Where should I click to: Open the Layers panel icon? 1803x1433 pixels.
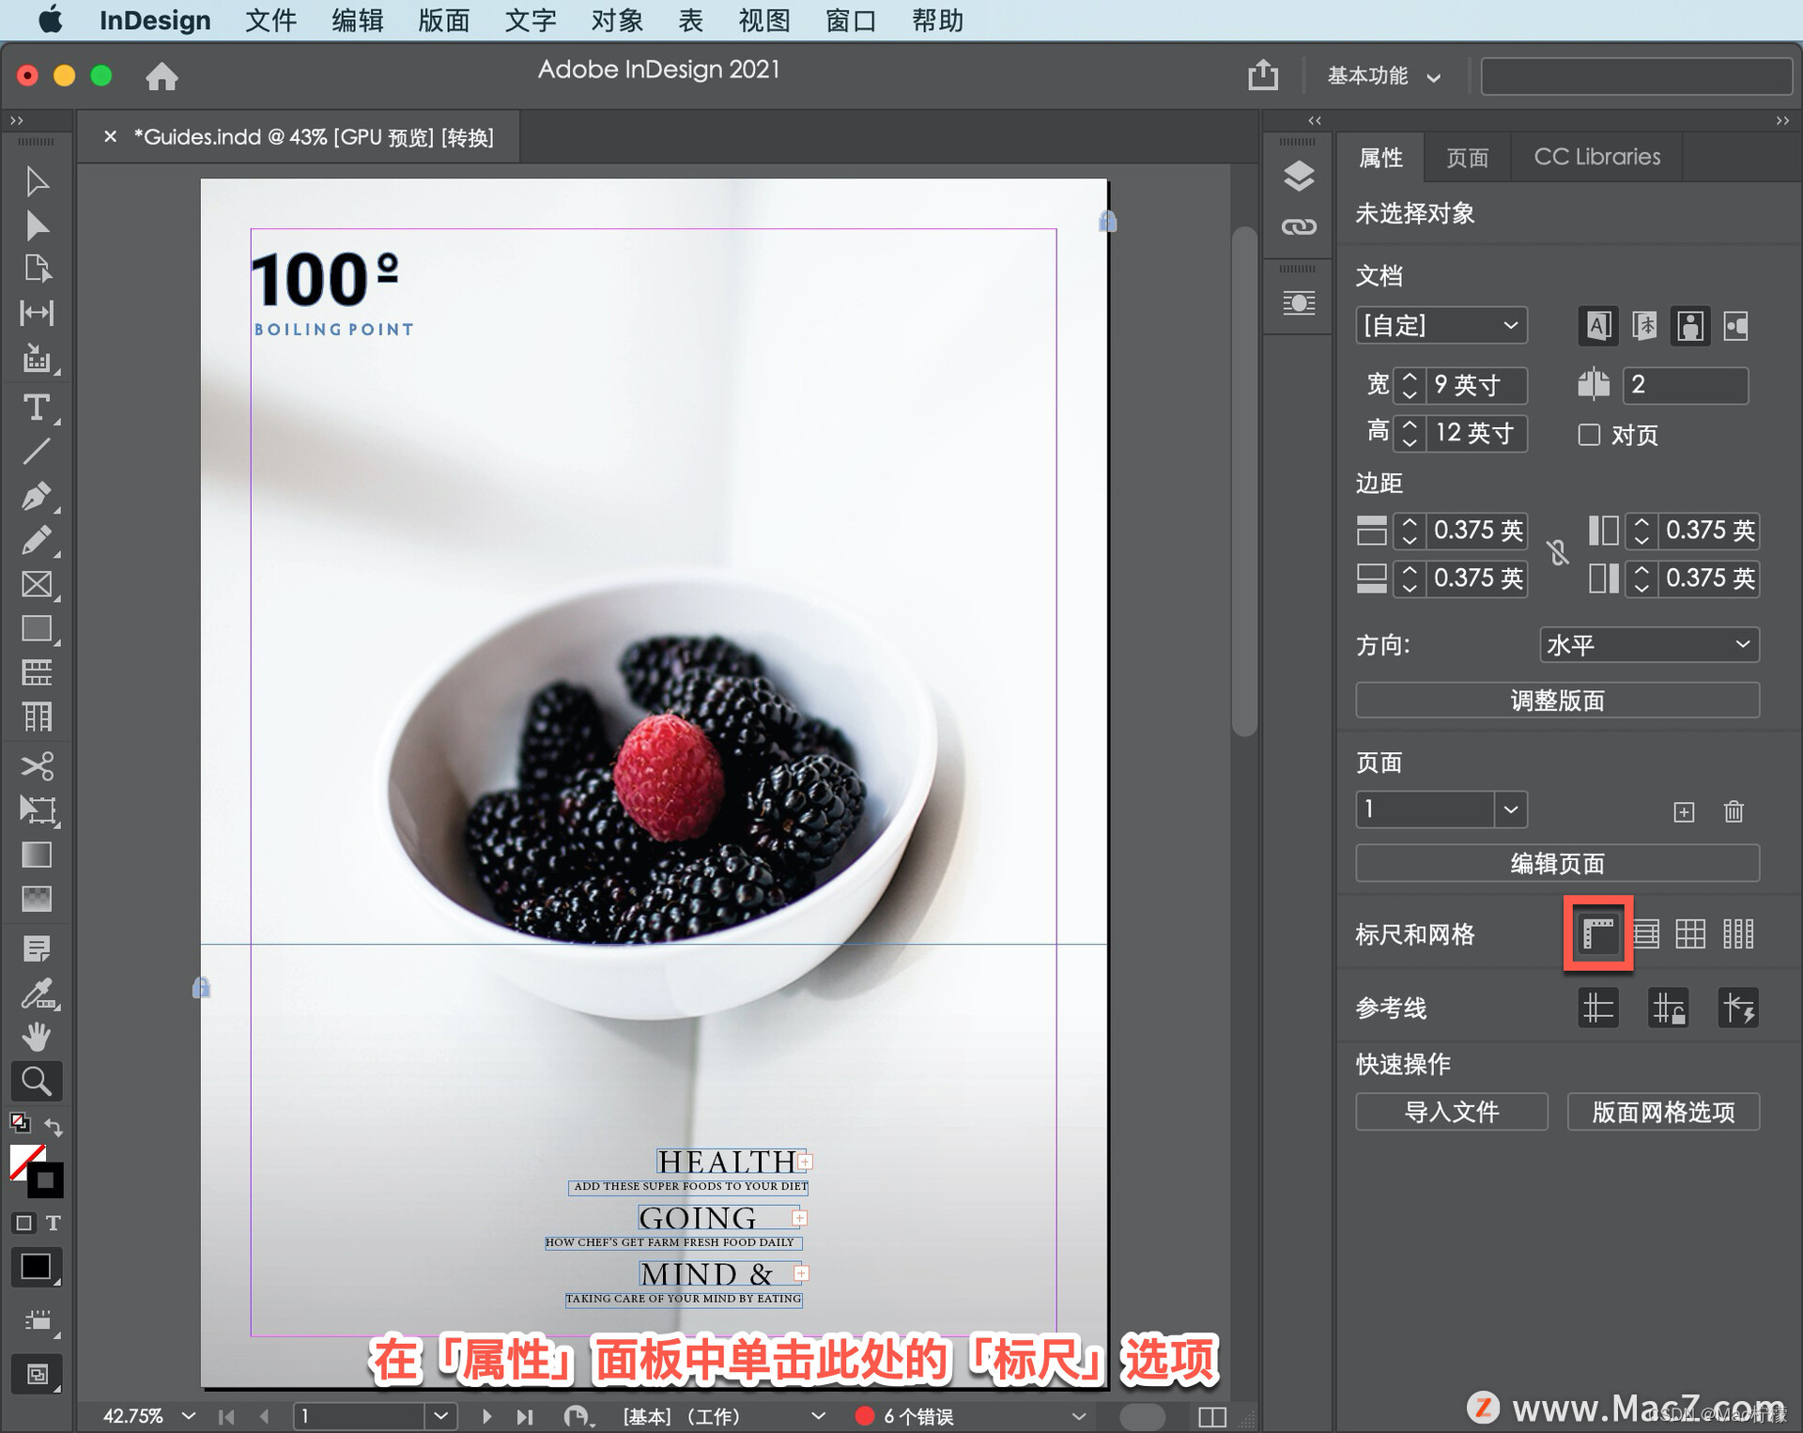[x=1299, y=176]
